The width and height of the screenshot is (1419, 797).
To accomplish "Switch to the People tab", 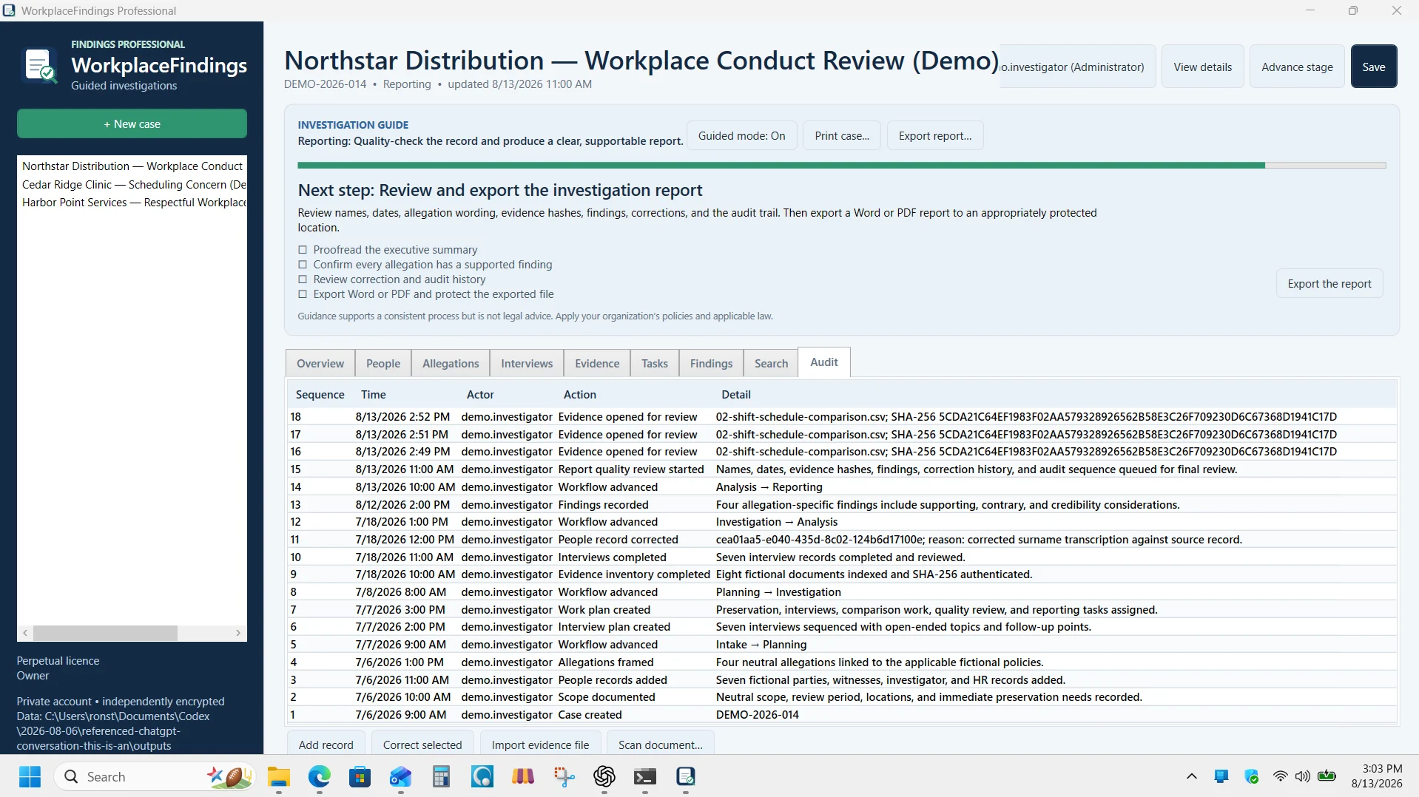I will point(383,364).
